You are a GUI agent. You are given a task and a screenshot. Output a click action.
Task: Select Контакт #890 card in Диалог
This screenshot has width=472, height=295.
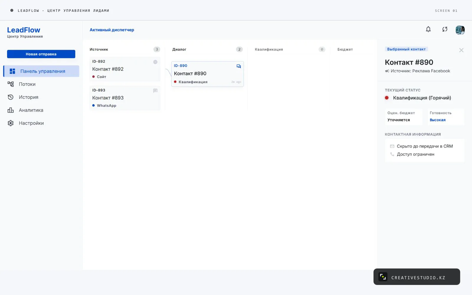pos(207,74)
